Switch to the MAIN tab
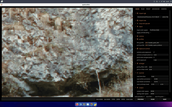The height and width of the screenshot is (107, 172). [137, 9]
